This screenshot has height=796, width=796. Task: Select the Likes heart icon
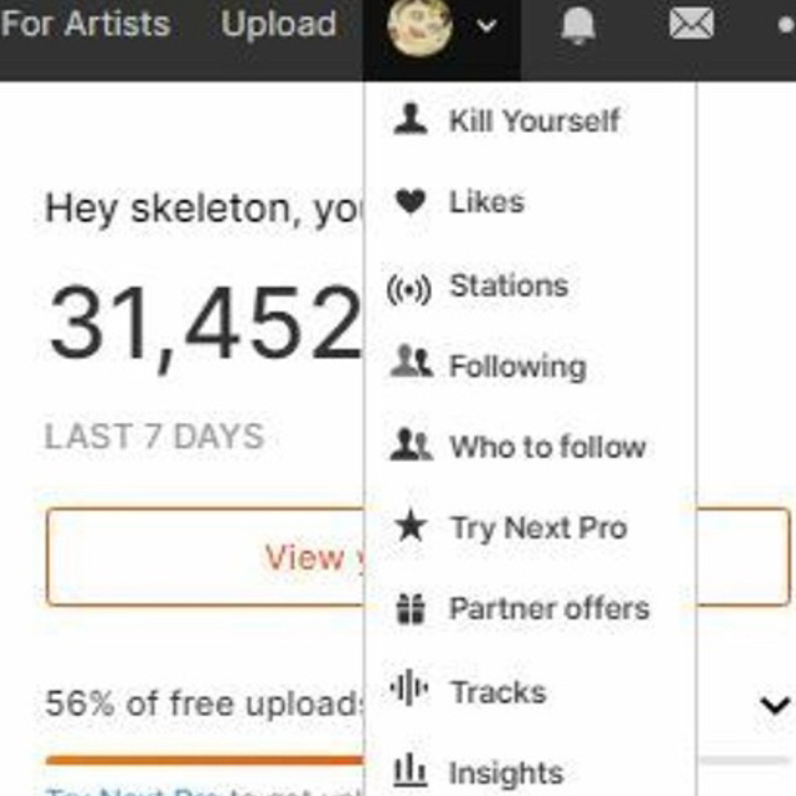pos(411,200)
